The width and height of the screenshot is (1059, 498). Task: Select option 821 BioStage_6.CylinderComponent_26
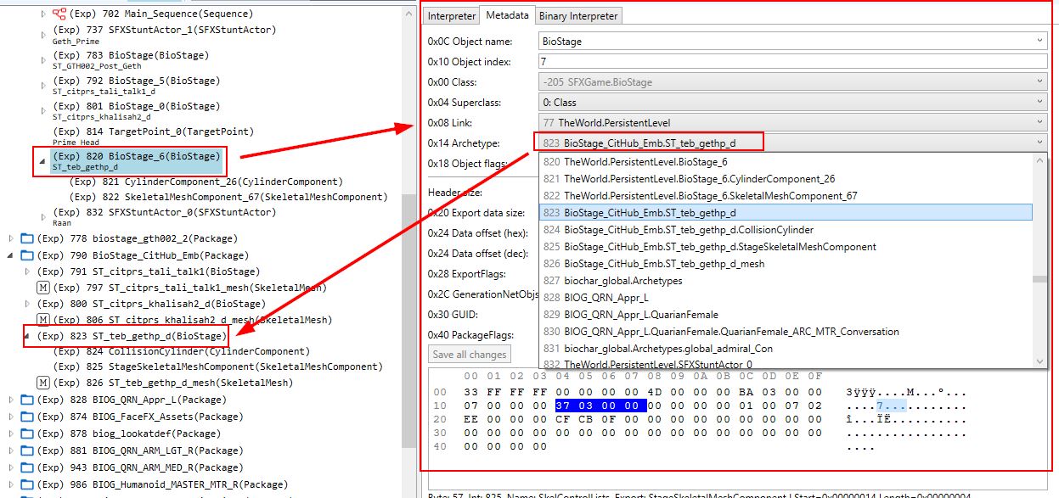click(x=786, y=179)
